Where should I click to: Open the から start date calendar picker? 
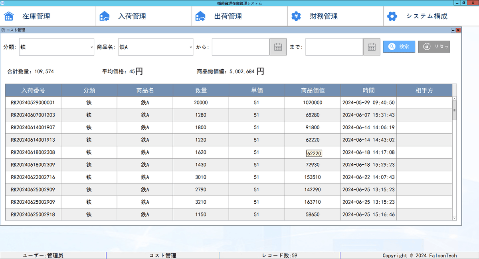[x=278, y=47]
